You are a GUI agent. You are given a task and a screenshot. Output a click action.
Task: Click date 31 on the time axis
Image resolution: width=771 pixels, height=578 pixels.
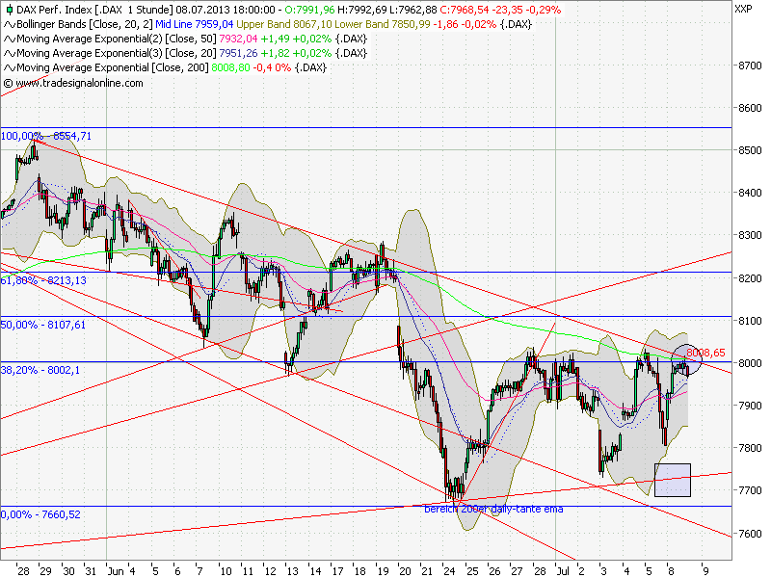point(91,571)
